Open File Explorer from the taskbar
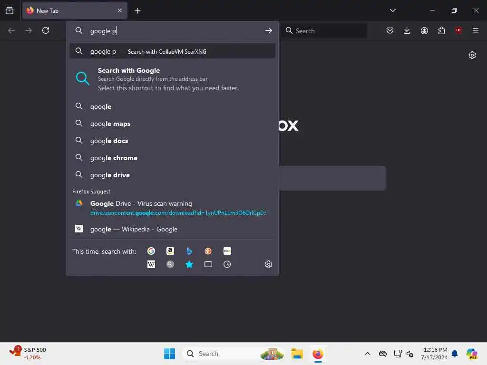Image resolution: width=487 pixels, height=365 pixels. pyautogui.click(x=297, y=354)
